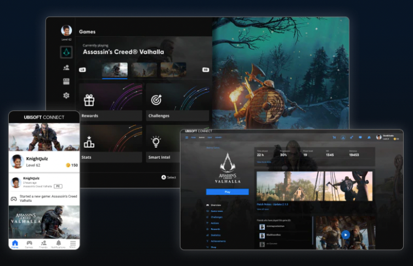Viewport: 413px width, 266px height.
Task: Tap the More menu in the mobile app
Action: (73, 244)
